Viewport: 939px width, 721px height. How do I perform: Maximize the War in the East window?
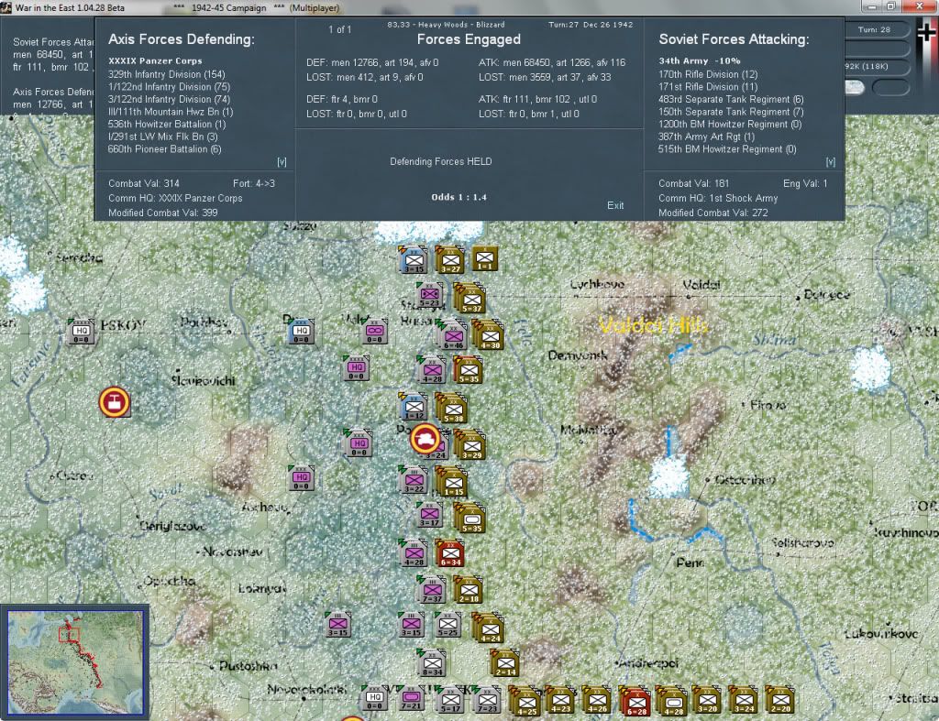(890, 6)
